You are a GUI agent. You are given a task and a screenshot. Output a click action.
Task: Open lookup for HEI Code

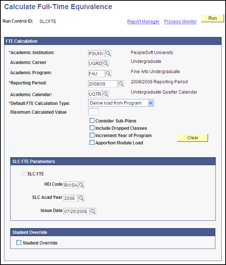[x=81, y=185]
